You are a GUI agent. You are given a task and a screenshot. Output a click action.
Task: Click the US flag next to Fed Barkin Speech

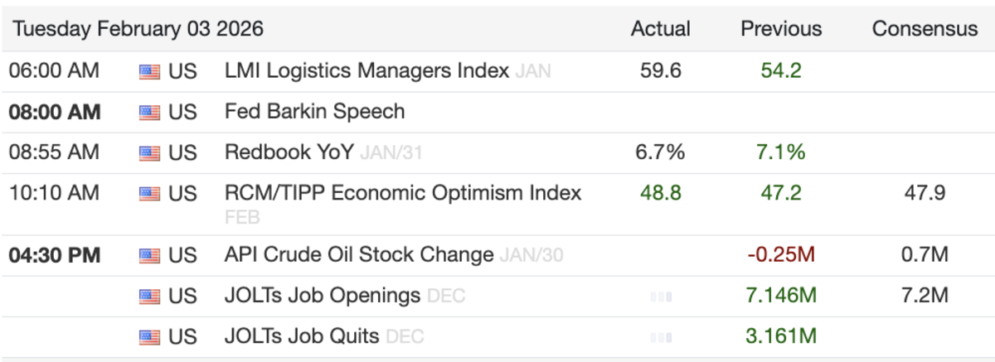tap(149, 112)
